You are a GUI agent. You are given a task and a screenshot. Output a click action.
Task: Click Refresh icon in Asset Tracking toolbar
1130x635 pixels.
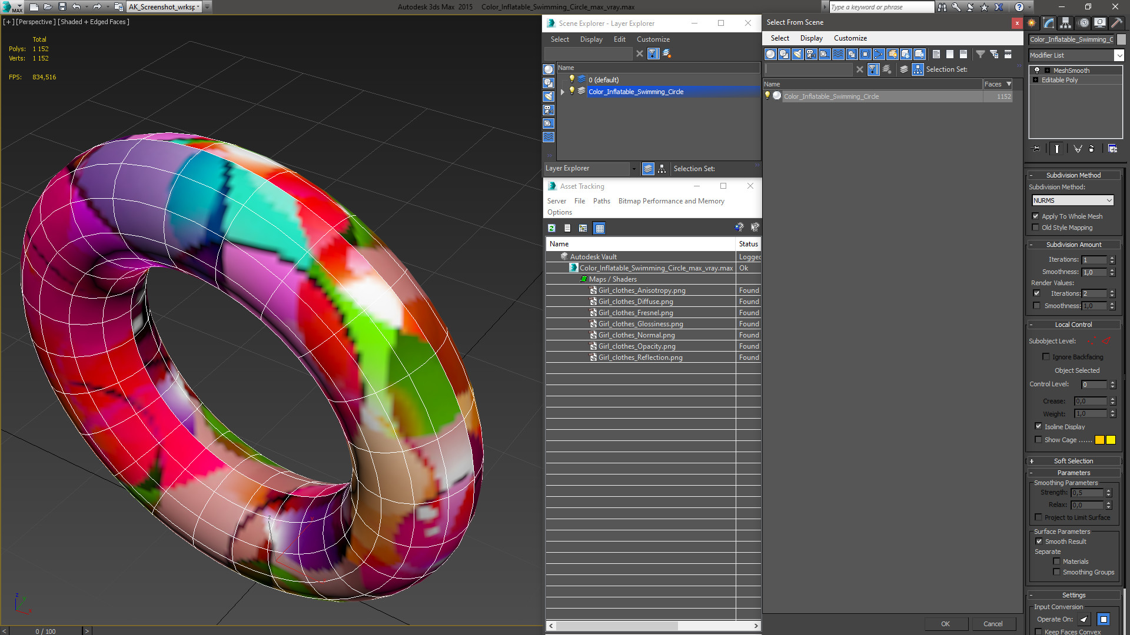click(x=551, y=228)
